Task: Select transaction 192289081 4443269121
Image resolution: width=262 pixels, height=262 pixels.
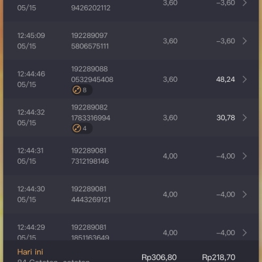Action: (x=91, y=195)
